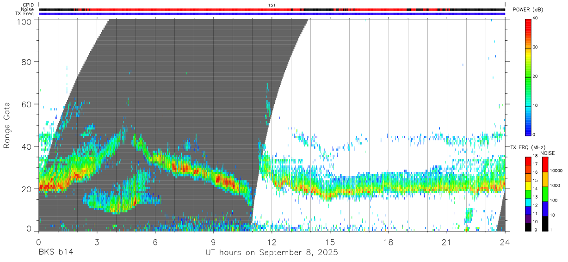Click the 24 hour tick on UT axis
Viewport: 568px width, 262px height.
[505, 242]
